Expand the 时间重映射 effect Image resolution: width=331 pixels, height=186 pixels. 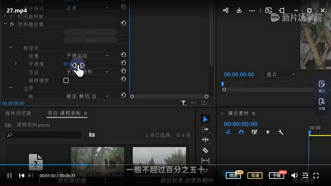click(5, 16)
